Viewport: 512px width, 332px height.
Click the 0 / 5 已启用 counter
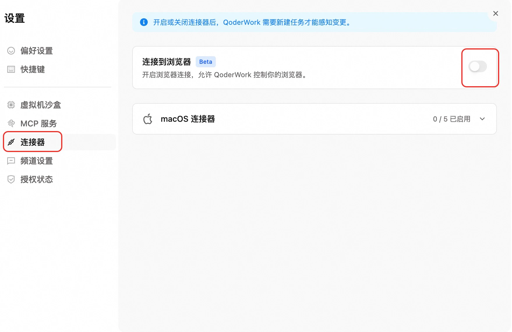452,119
